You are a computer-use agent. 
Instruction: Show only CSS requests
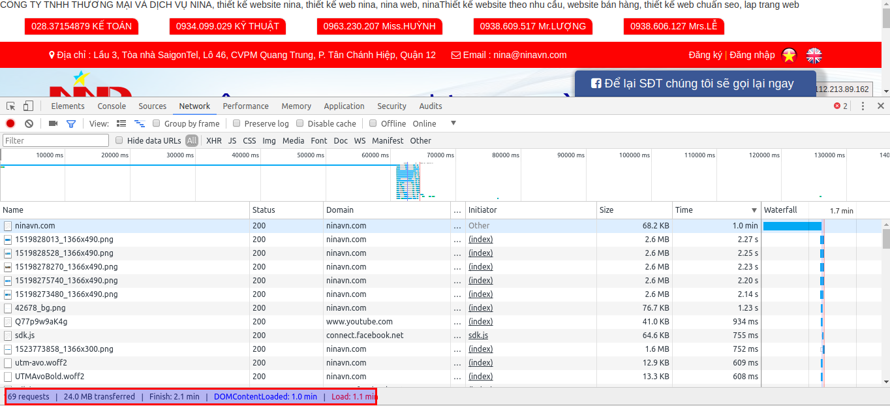(x=249, y=140)
